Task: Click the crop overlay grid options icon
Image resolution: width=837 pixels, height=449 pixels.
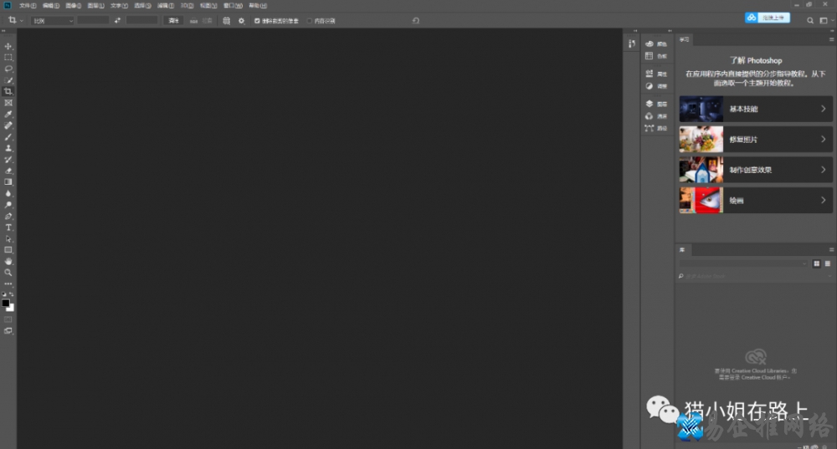Action: click(227, 20)
